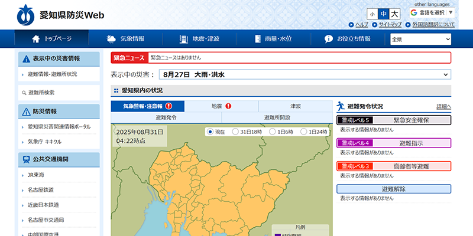Open the JR東海 link

tap(36, 175)
